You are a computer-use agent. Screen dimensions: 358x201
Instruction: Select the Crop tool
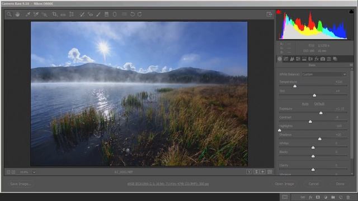[55, 15]
